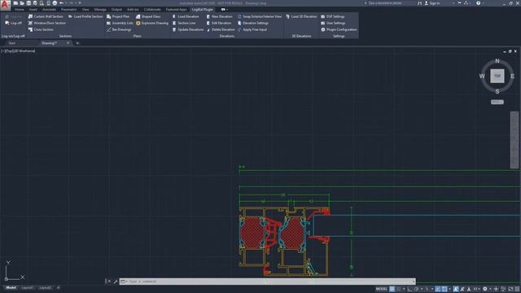521x293 pixels.
Task: Insert a Window/Door Section
Action: click(47, 23)
